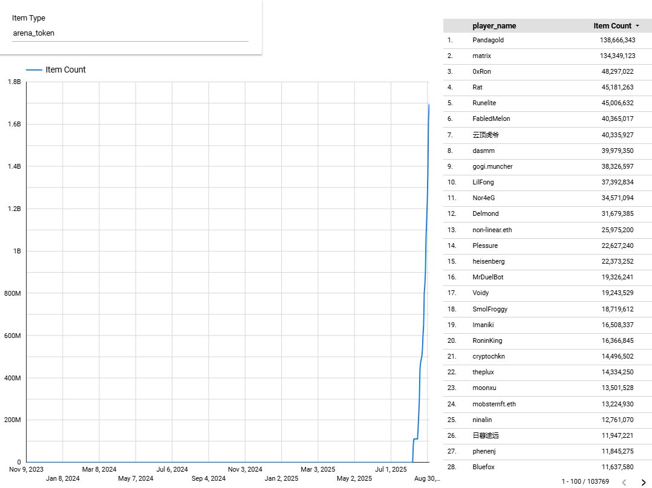Click the Jul 1, 2025 axis label
Viewport: 652px width, 488px height.
point(391,470)
